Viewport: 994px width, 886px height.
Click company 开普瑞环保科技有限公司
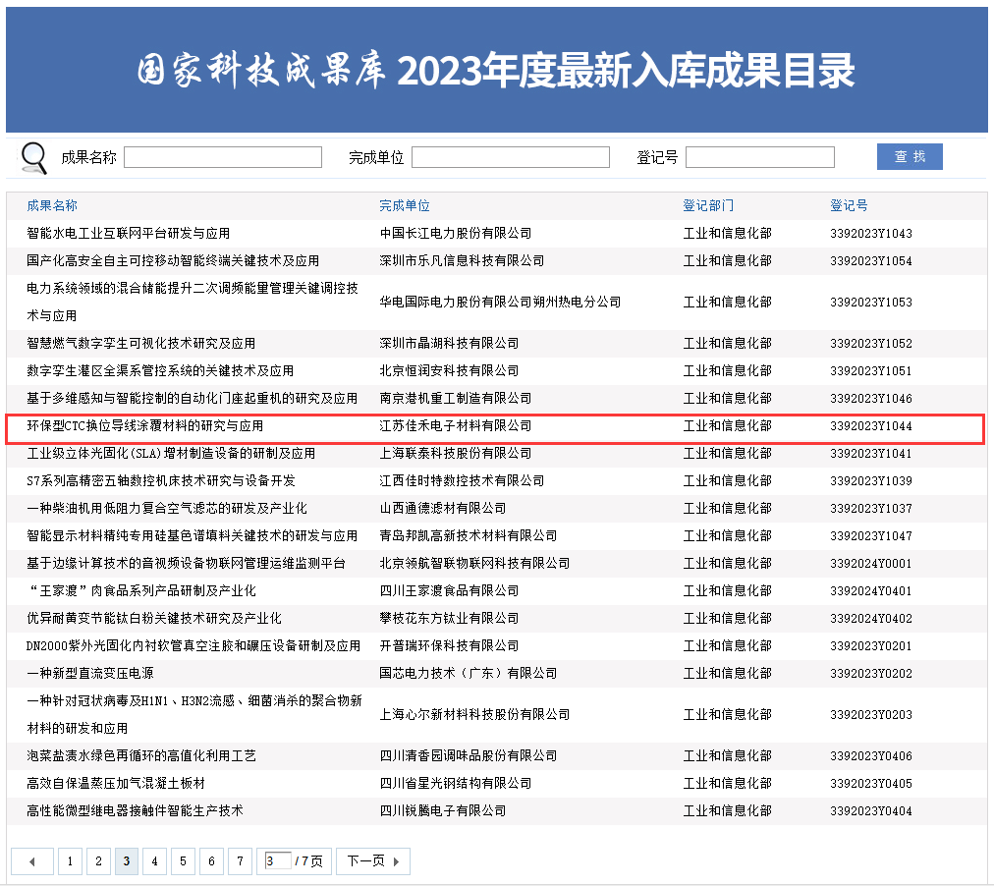(449, 645)
